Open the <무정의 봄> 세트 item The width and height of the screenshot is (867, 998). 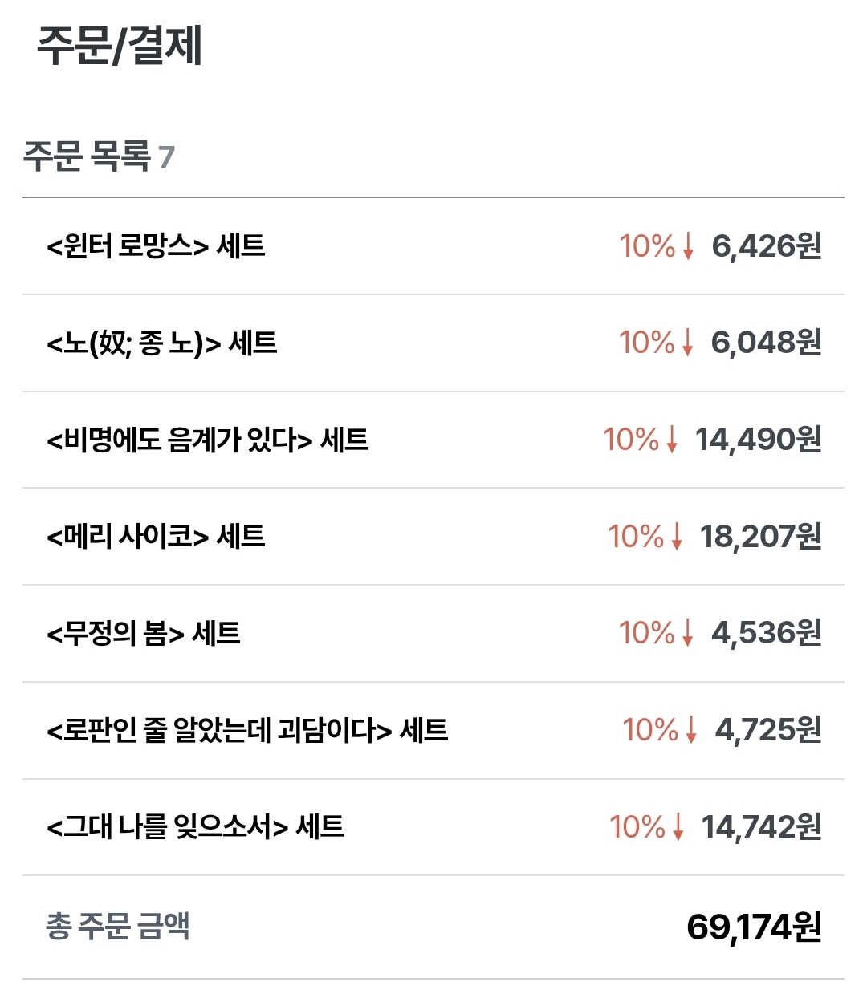click(433, 634)
